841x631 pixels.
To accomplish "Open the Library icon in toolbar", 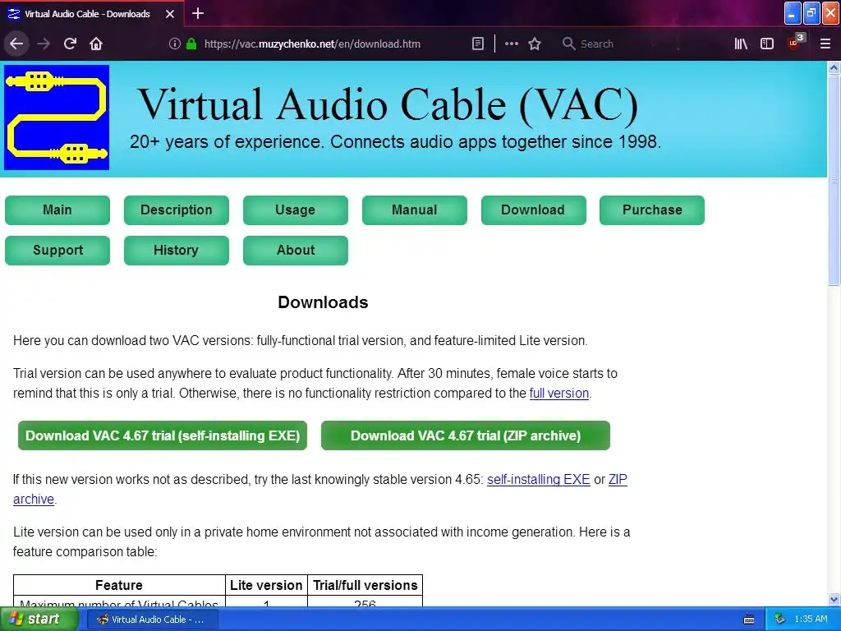I will [741, 44].
